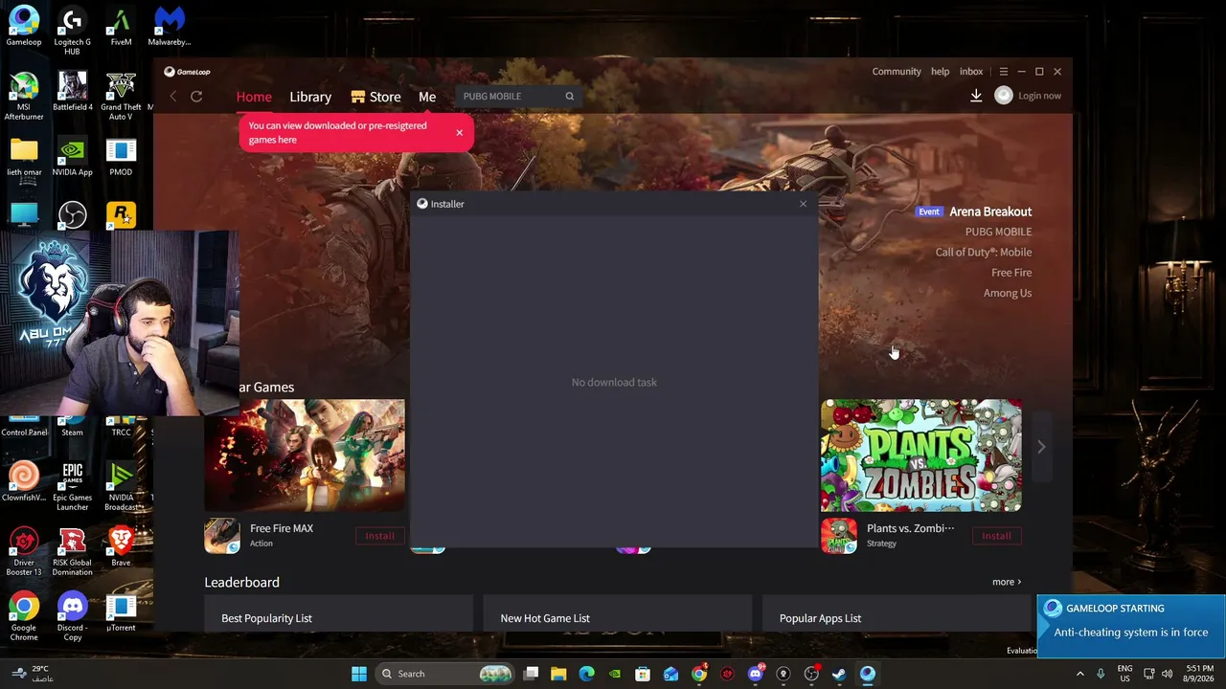Open Battlefield 4 desktop shortcut
1226x689 pixels.
tap(72, 92)
